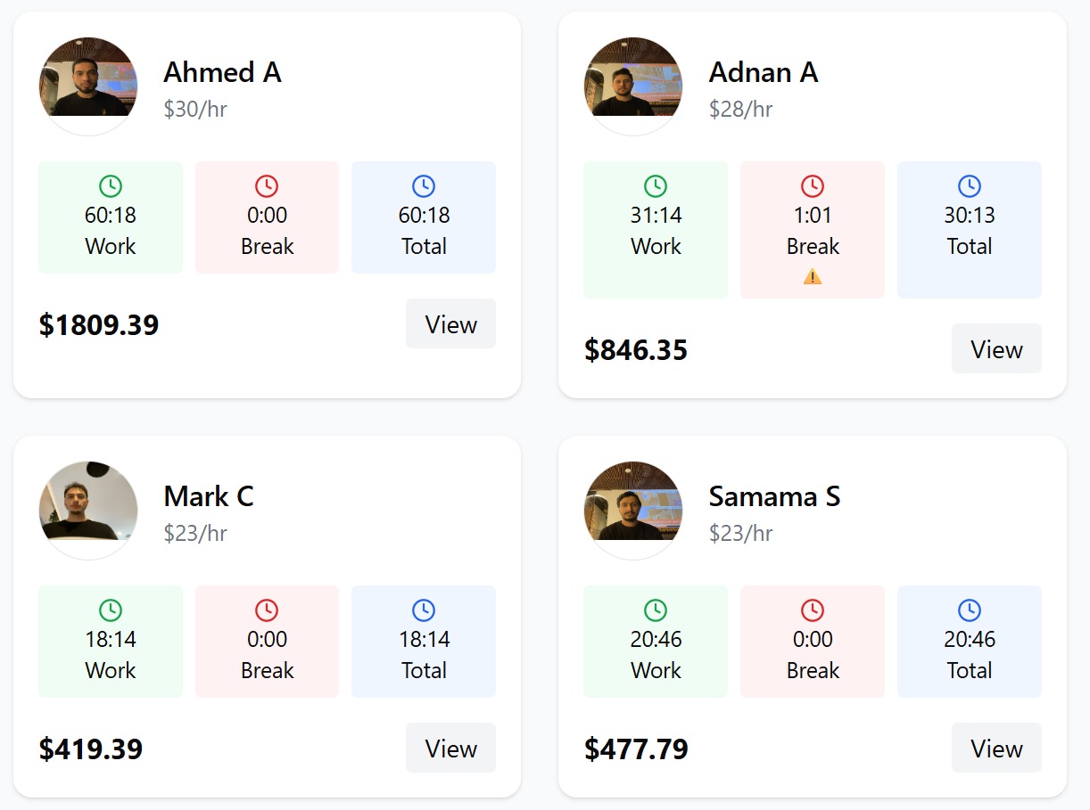Viewport: 1090px width, 810px height.
Task: Click Samama S's profile photo
Action: [x=633, y=511]
